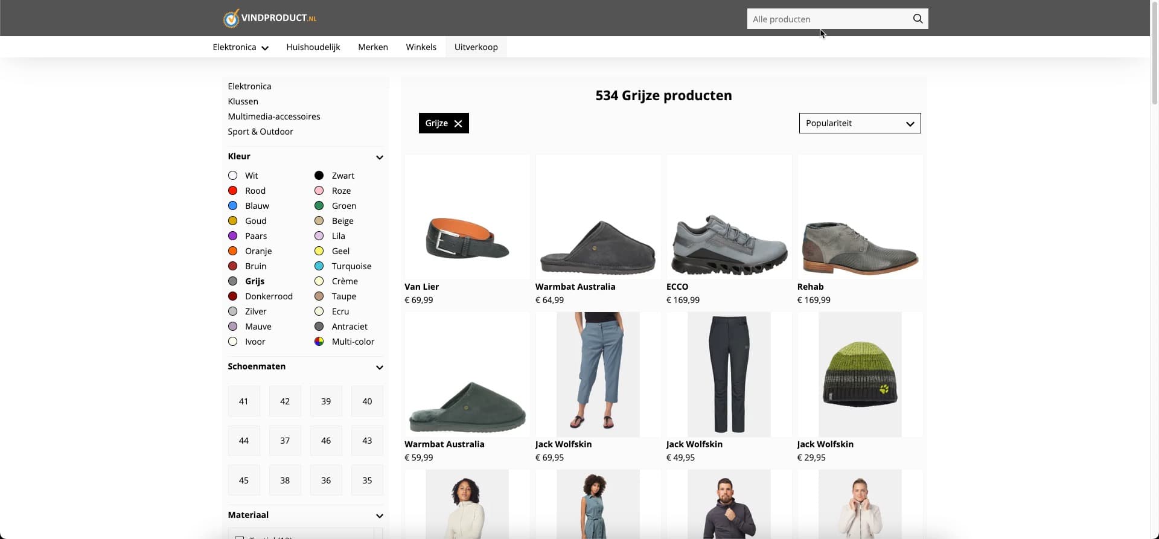Collapse the Schoenmaten filter section
This screenshot has width=1159, height=539.
pyautogui.click(x=380, y=367)
